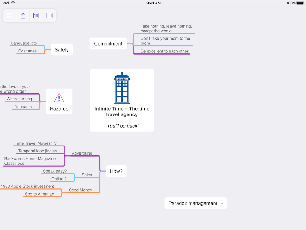Click the Sports Almanac item
The width and height of the screenshot is (306, 230).
[39, 194]
